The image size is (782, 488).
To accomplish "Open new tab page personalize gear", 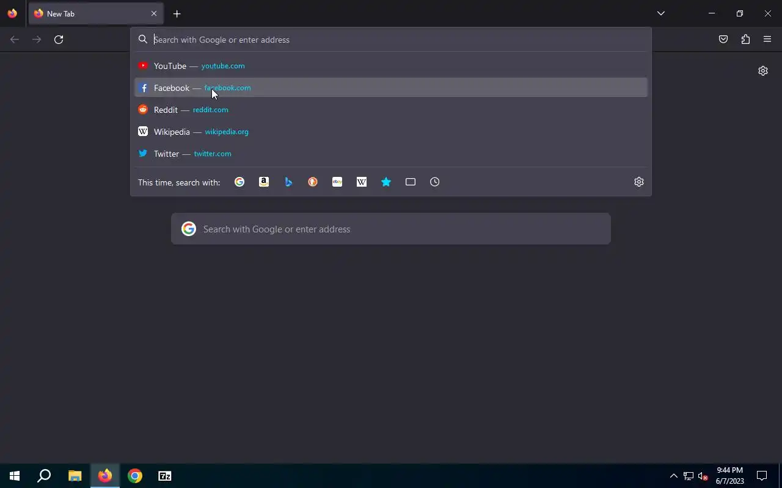I will [x=763, y=71].
